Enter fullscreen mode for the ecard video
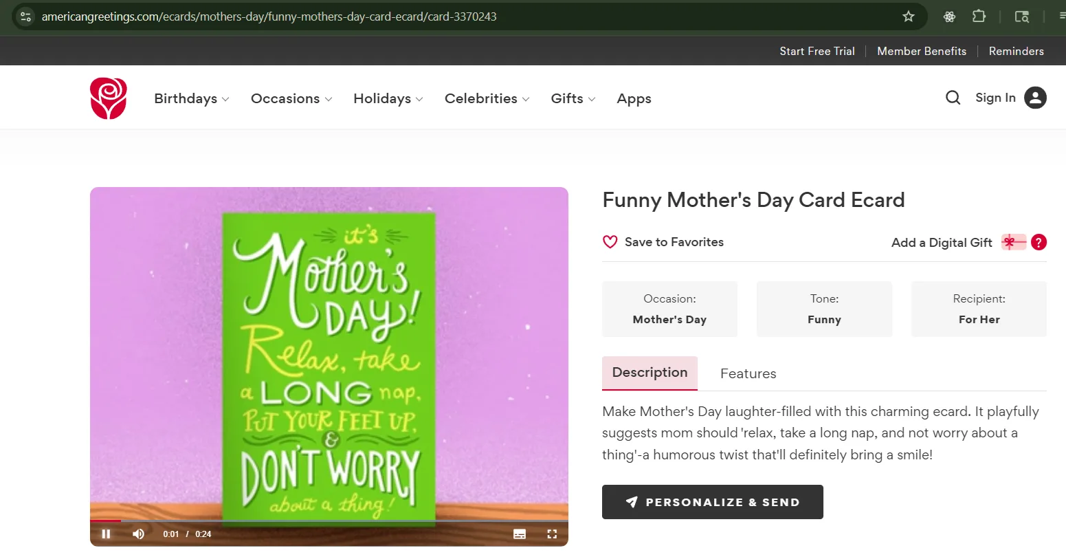Image resolution: width=1066 pixels, height=557 pixels. (x=552, y=534)
